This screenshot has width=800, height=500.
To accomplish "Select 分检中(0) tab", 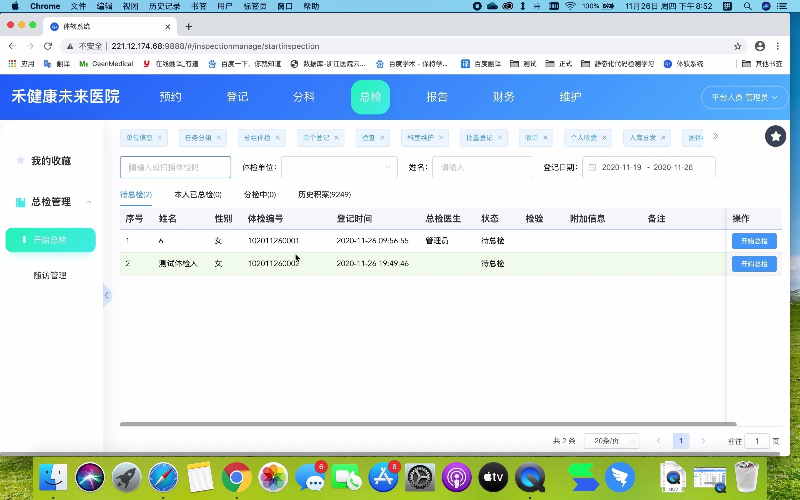I will pyautogui.click(x=260, y=195).
